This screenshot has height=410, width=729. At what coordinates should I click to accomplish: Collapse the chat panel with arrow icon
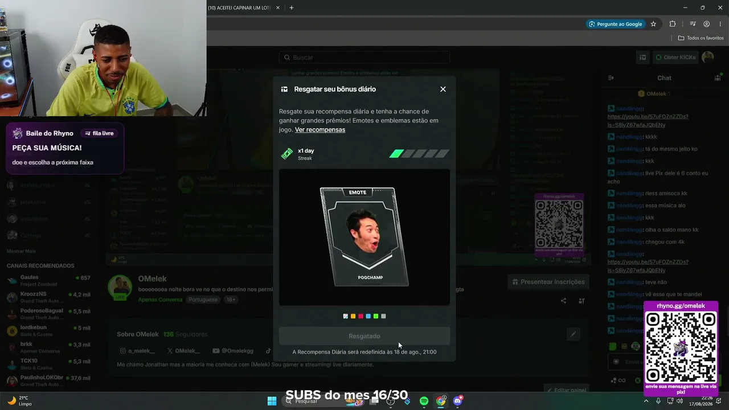pyautogui.click(x=611, y=78)
